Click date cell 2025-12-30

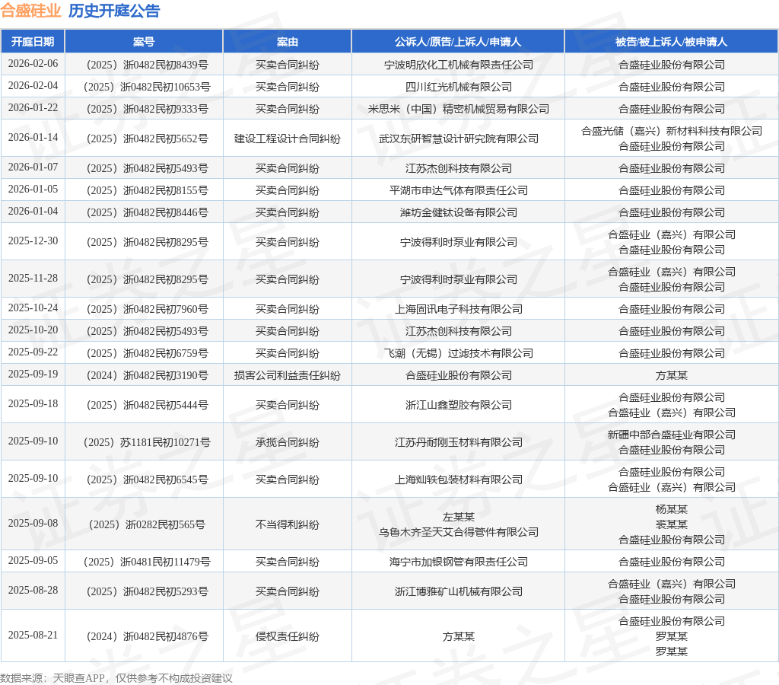click(33, 241)
